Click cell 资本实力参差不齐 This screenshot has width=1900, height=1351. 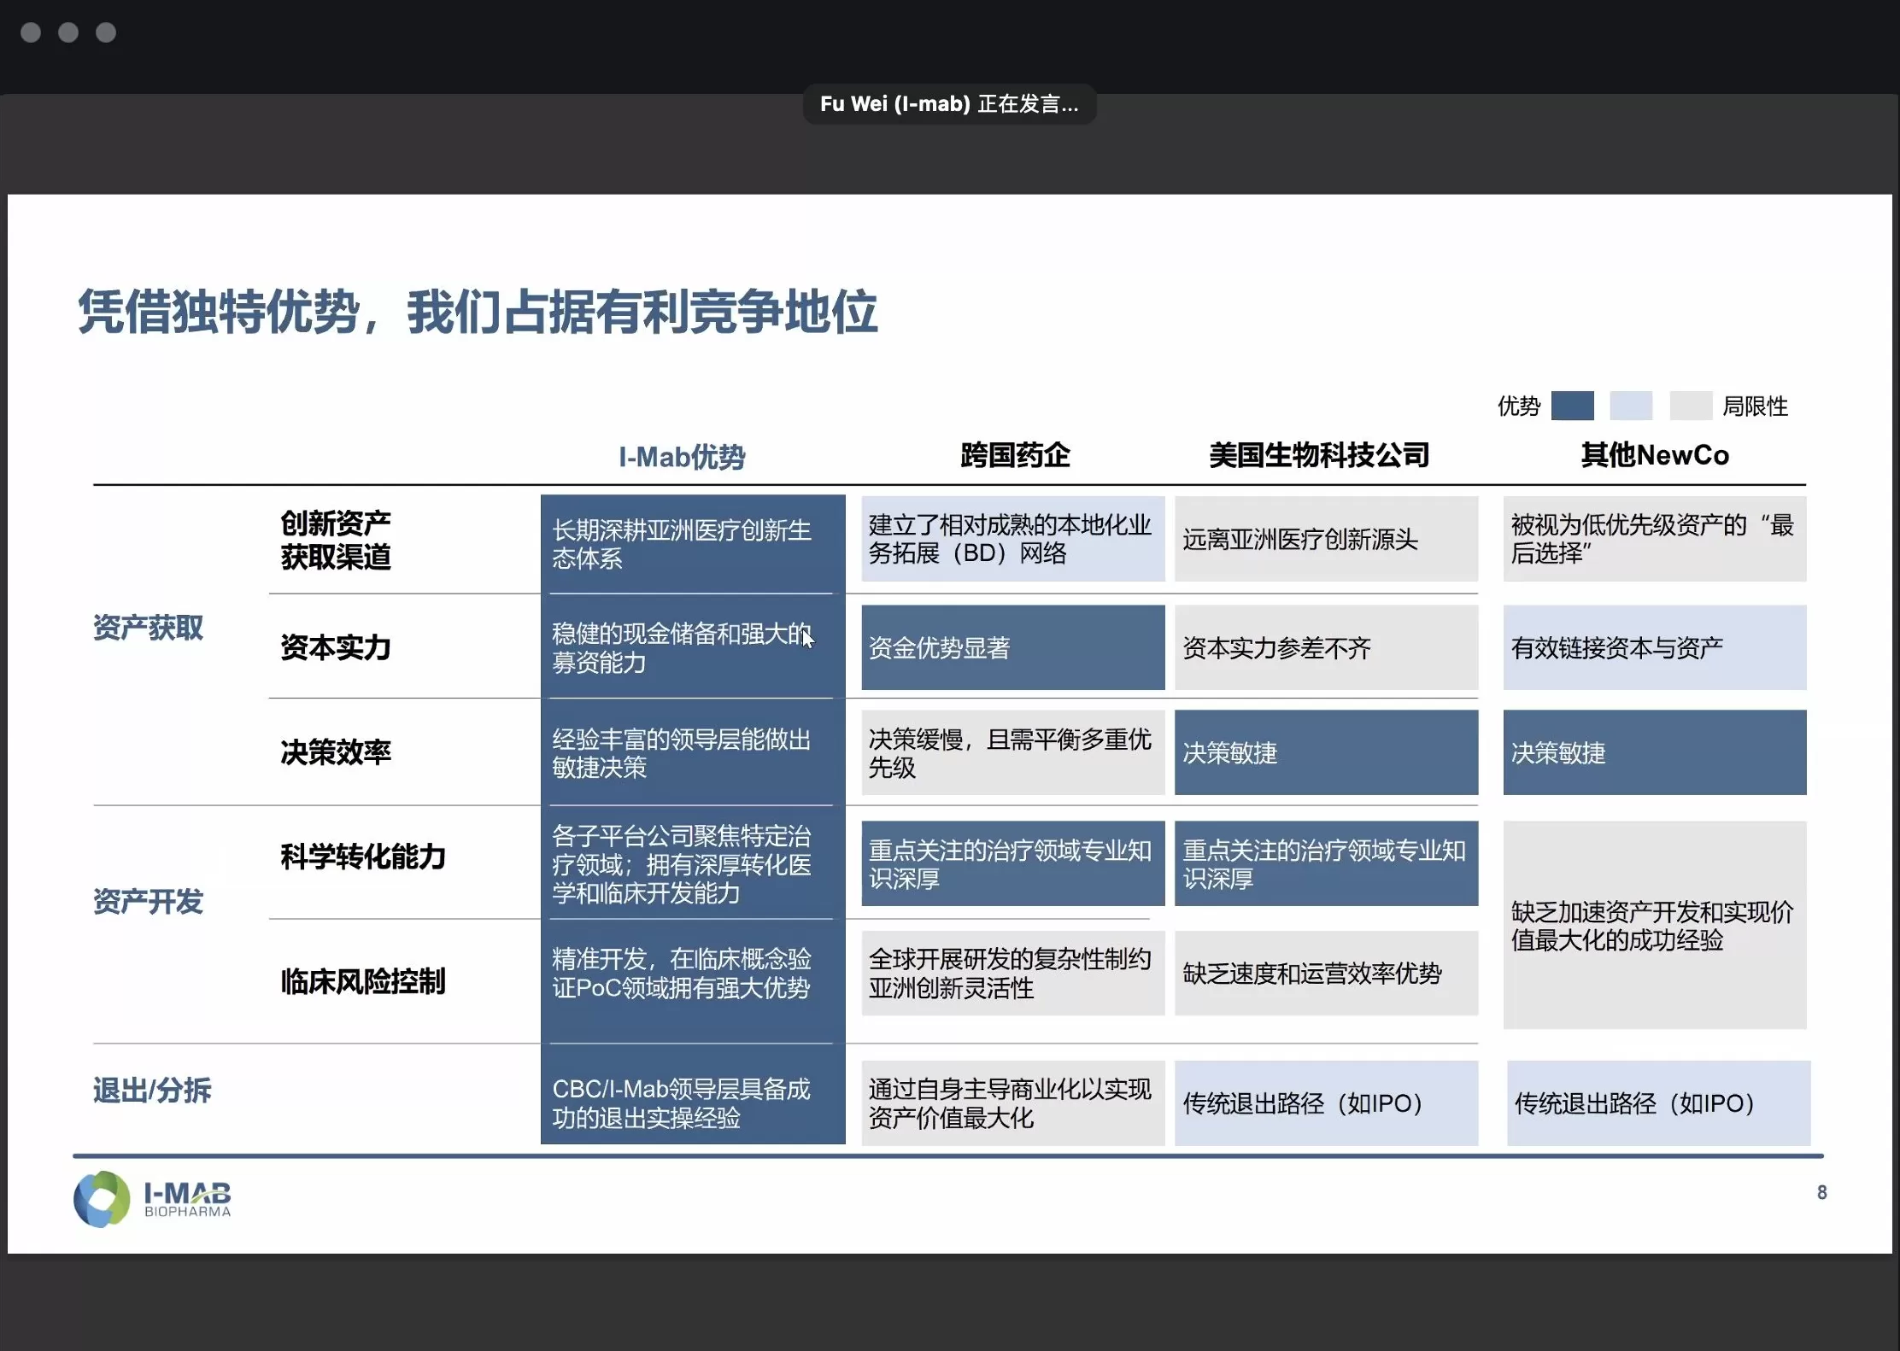point(1326,647)
